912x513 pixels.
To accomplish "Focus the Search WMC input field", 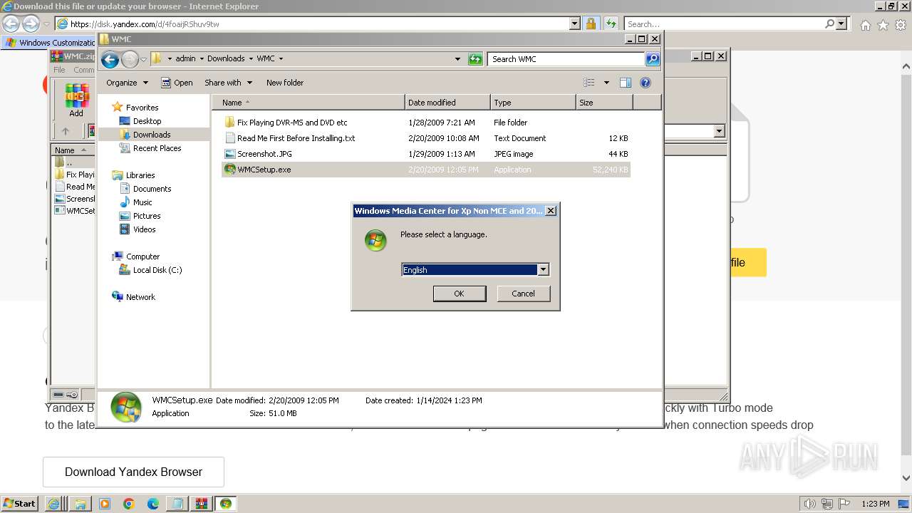I will (x=566, y=59).
